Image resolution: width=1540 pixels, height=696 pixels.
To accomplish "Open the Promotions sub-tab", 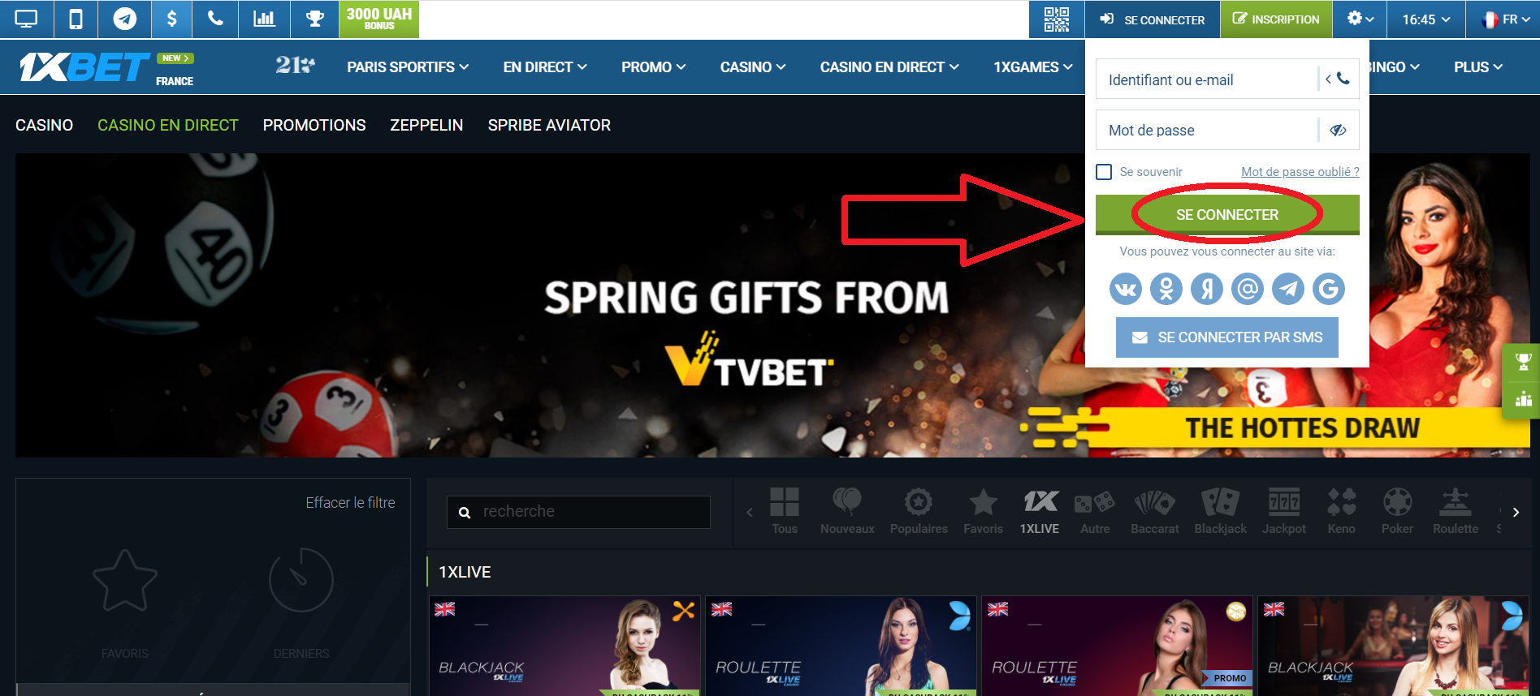I will (314, 125).
